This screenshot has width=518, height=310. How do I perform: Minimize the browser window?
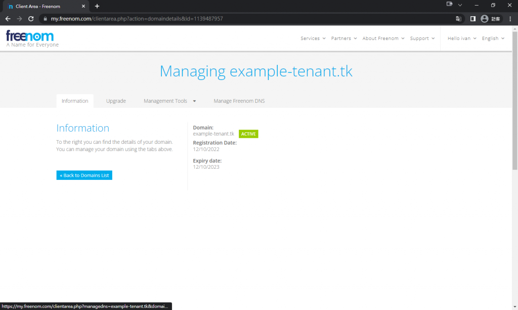pos(477,5)
